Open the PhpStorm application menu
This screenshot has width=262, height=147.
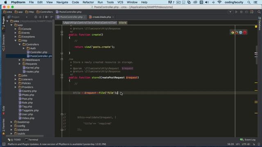[18, 2]
